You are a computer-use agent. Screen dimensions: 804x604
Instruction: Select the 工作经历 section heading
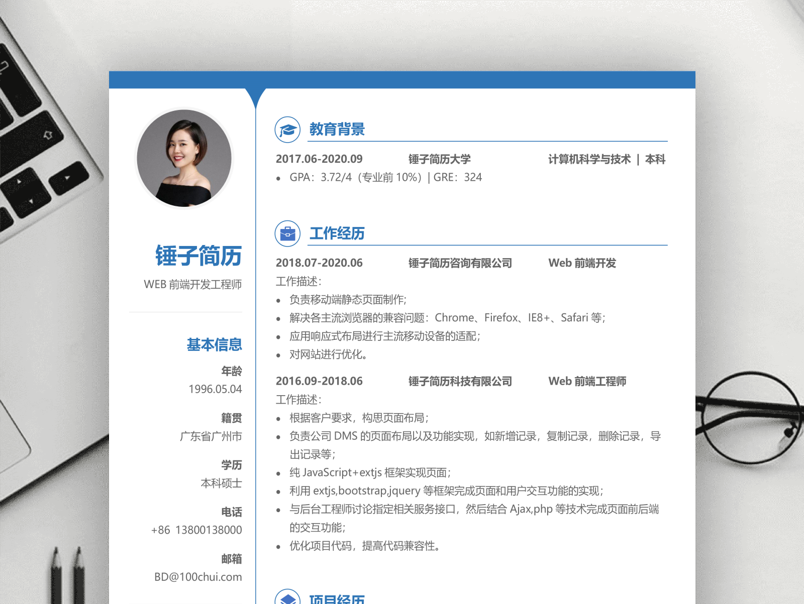tap(337, 233)
